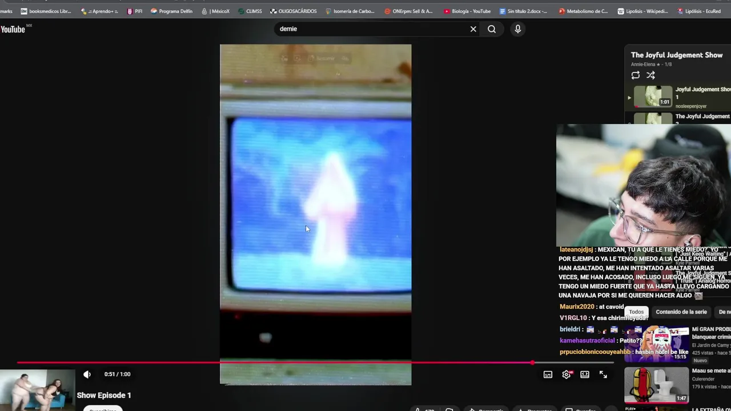Screen dimensions: 731x411
Task: Click the "Show Episode 1" video title
Action: (104, 395)
